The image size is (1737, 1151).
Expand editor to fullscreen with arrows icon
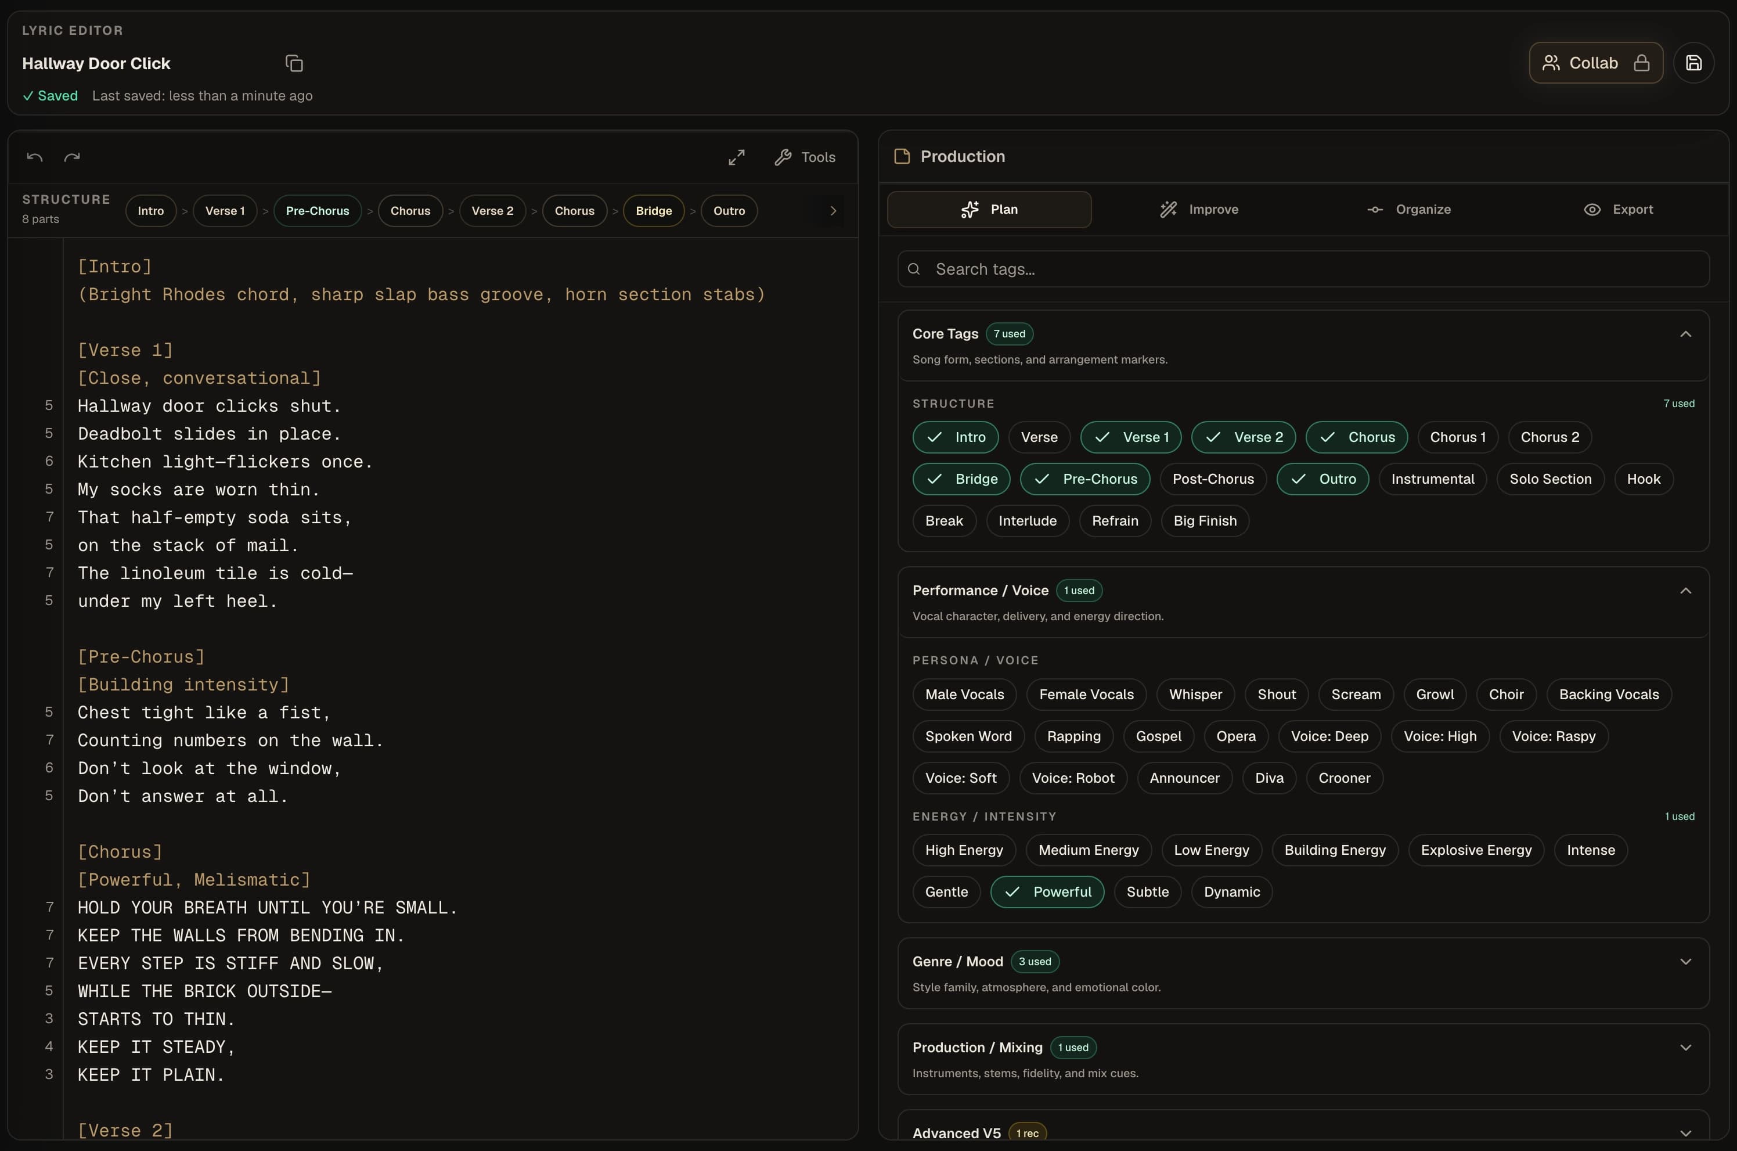tap(736, 157)
